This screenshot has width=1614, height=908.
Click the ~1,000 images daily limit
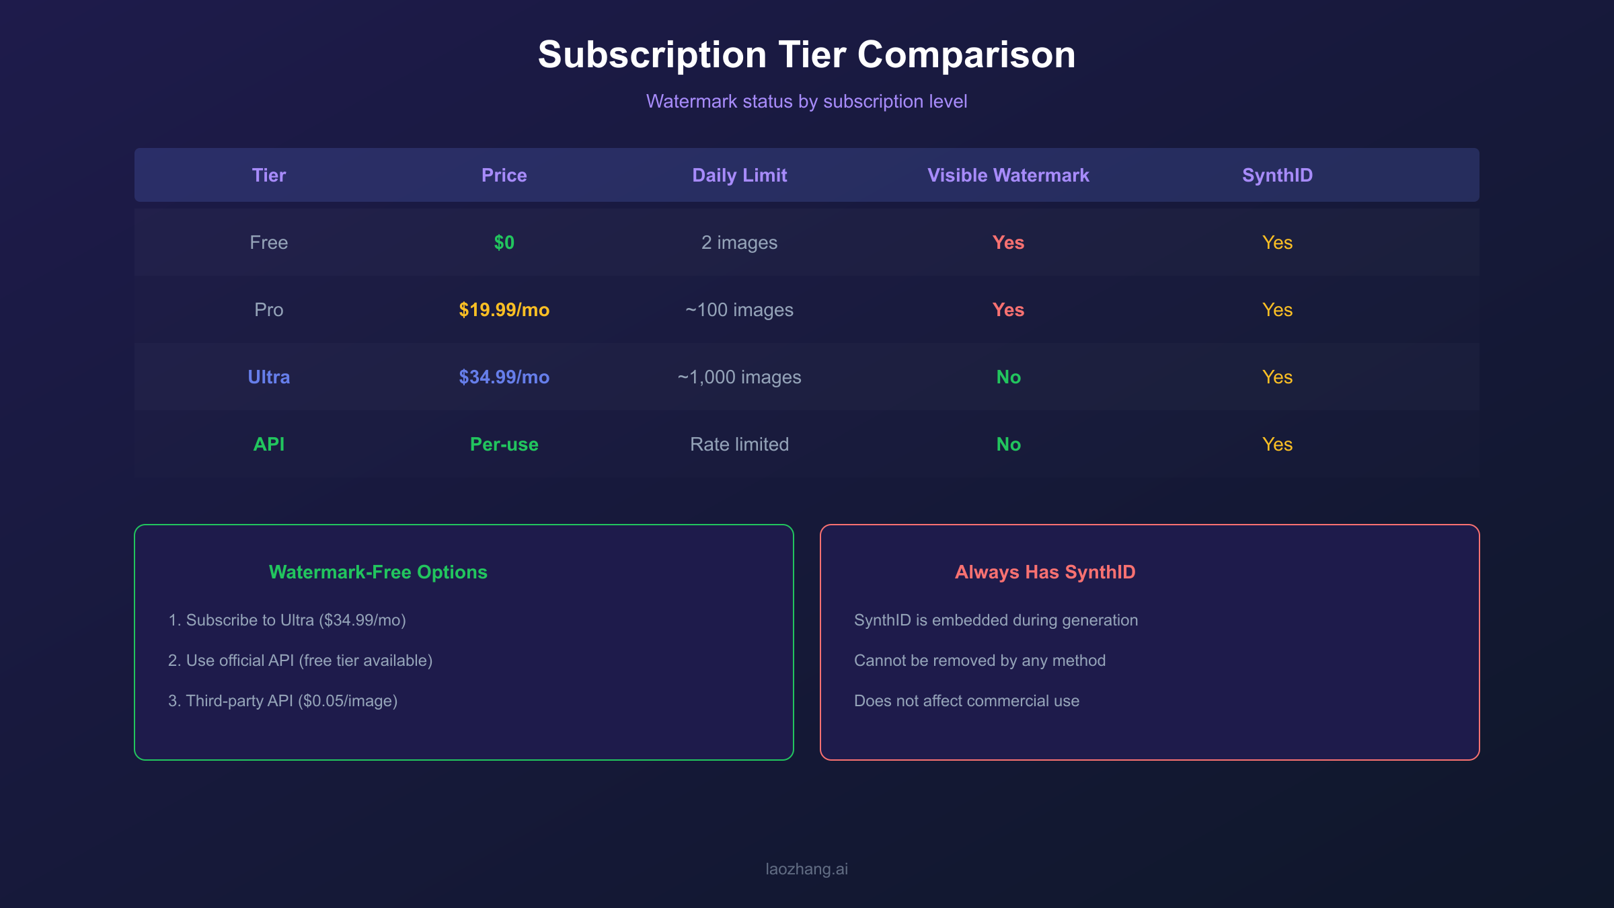pyautogui.click(x=739, y=377)
